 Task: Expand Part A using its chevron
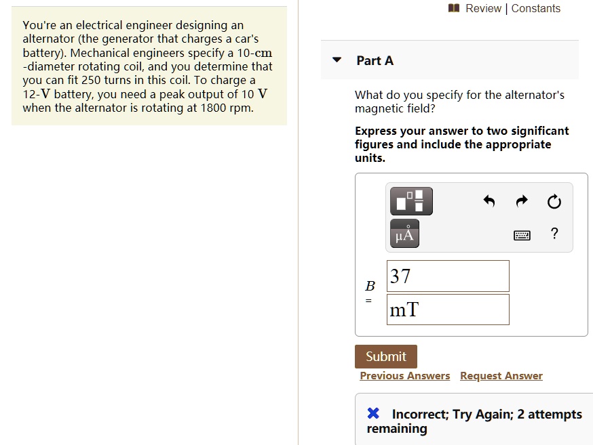[x=337, y=60]
